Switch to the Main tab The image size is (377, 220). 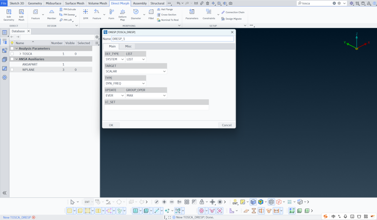(x=112, y=46)
